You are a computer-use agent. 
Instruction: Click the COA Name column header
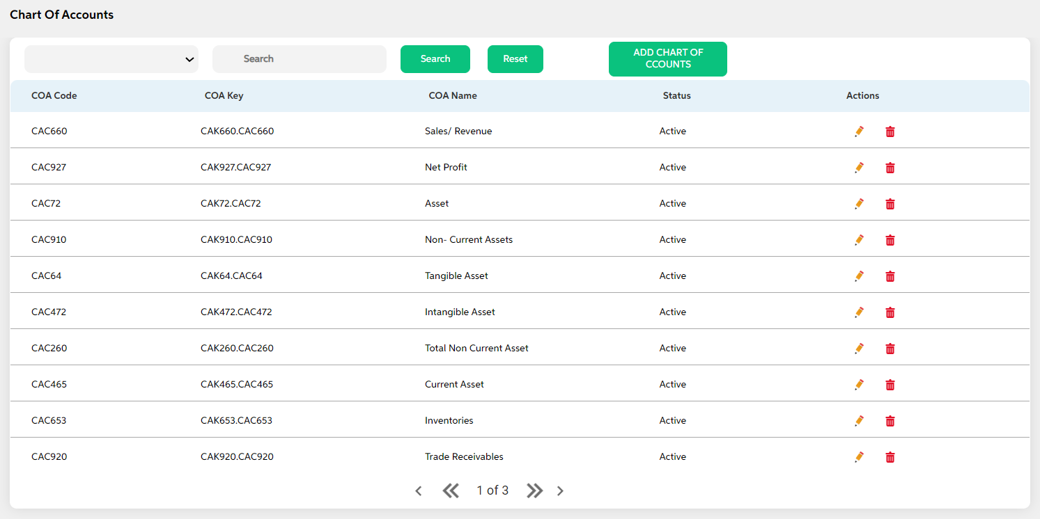[x=453, y=96]
